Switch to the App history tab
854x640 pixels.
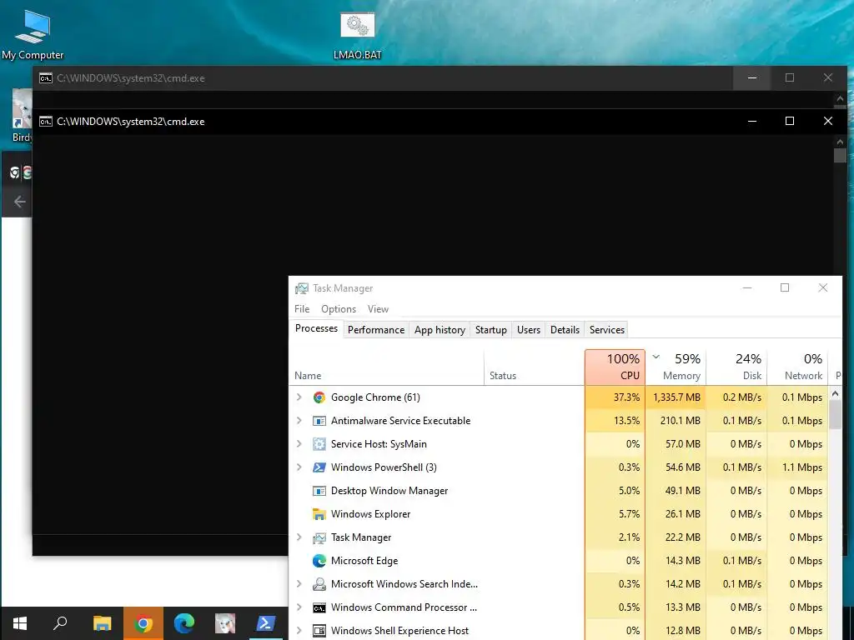[x=440, y=330]
